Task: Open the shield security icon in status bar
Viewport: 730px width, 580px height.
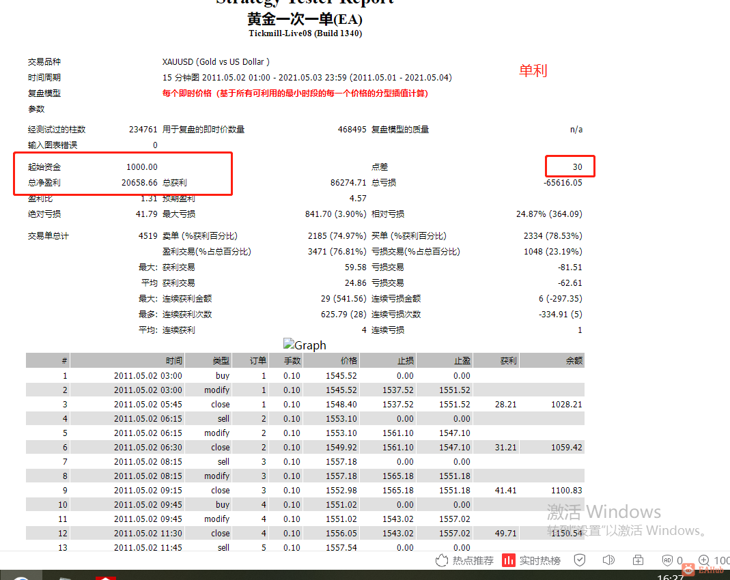Action: point(580,560)
